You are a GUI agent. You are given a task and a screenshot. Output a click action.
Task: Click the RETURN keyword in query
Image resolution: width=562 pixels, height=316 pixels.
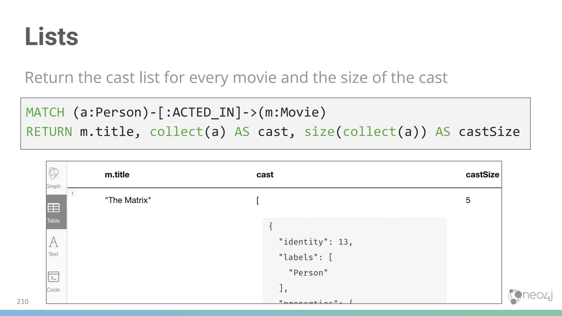(49, 132)
